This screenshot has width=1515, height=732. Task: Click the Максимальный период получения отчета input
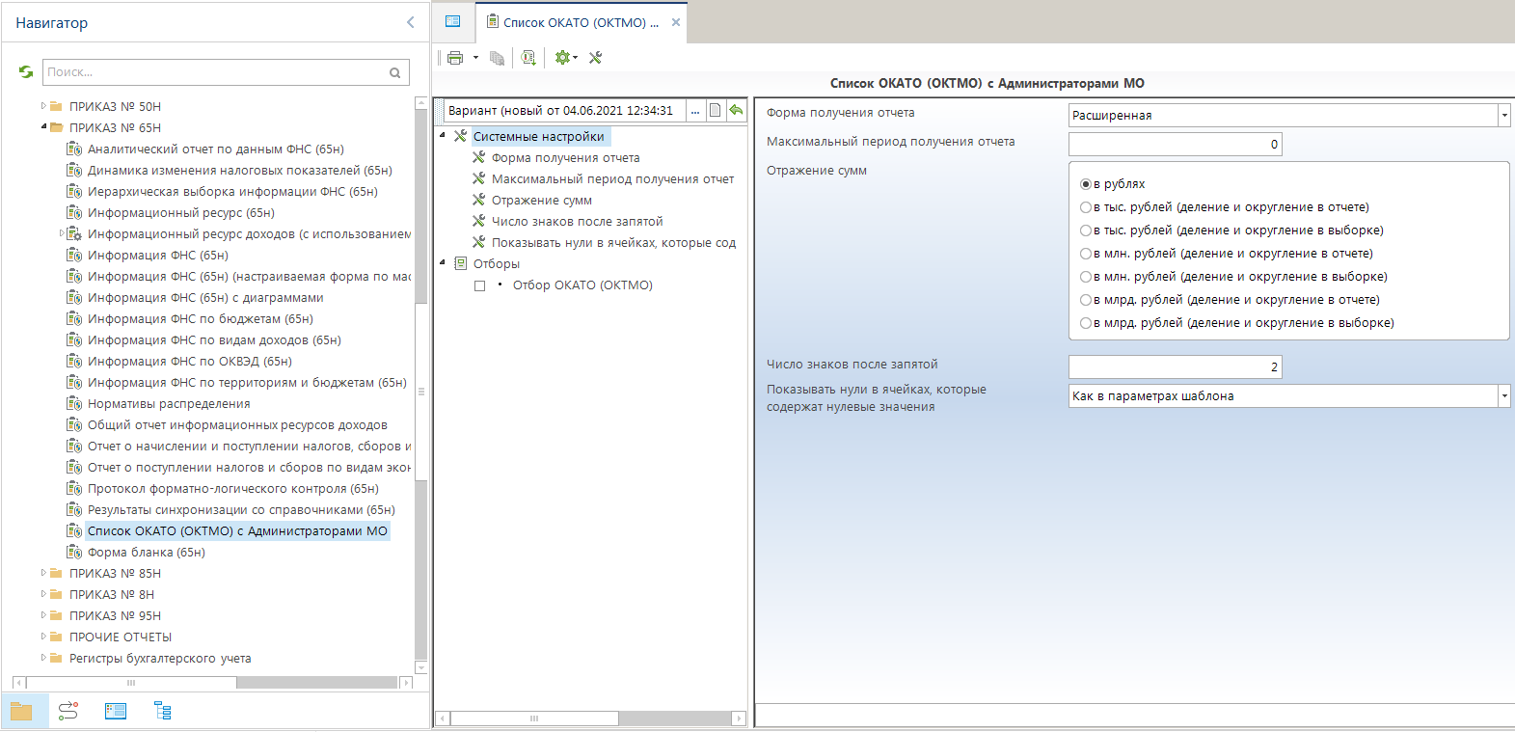coord(1176,145)
